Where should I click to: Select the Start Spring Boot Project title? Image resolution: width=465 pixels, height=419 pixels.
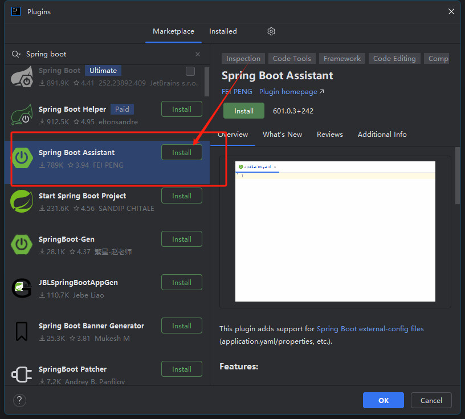[82, 196]
